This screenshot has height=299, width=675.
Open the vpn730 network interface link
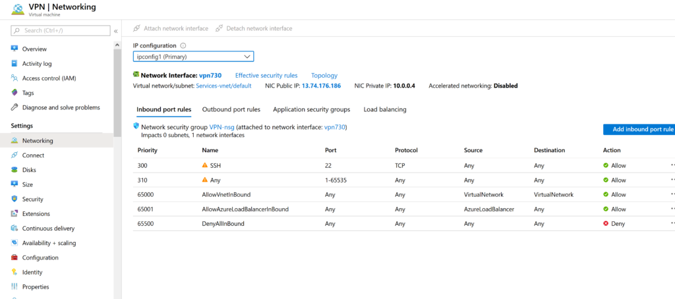point(210,75)
